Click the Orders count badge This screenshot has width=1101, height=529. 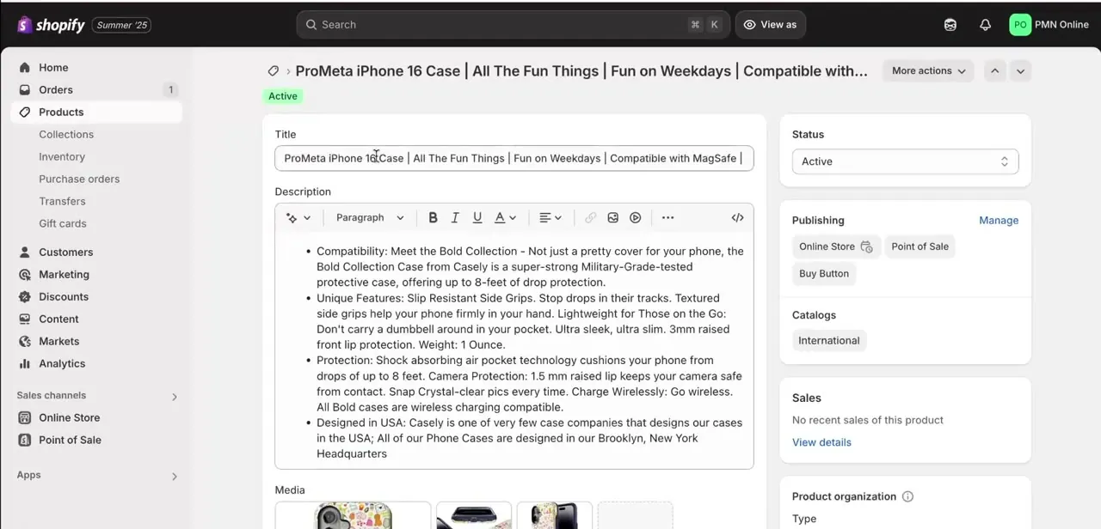click(170, 90)
